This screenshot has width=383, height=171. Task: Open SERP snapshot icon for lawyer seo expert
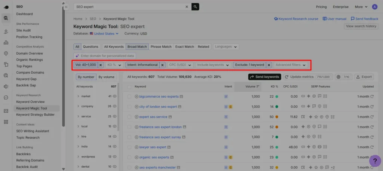click(x=169, y=147)
